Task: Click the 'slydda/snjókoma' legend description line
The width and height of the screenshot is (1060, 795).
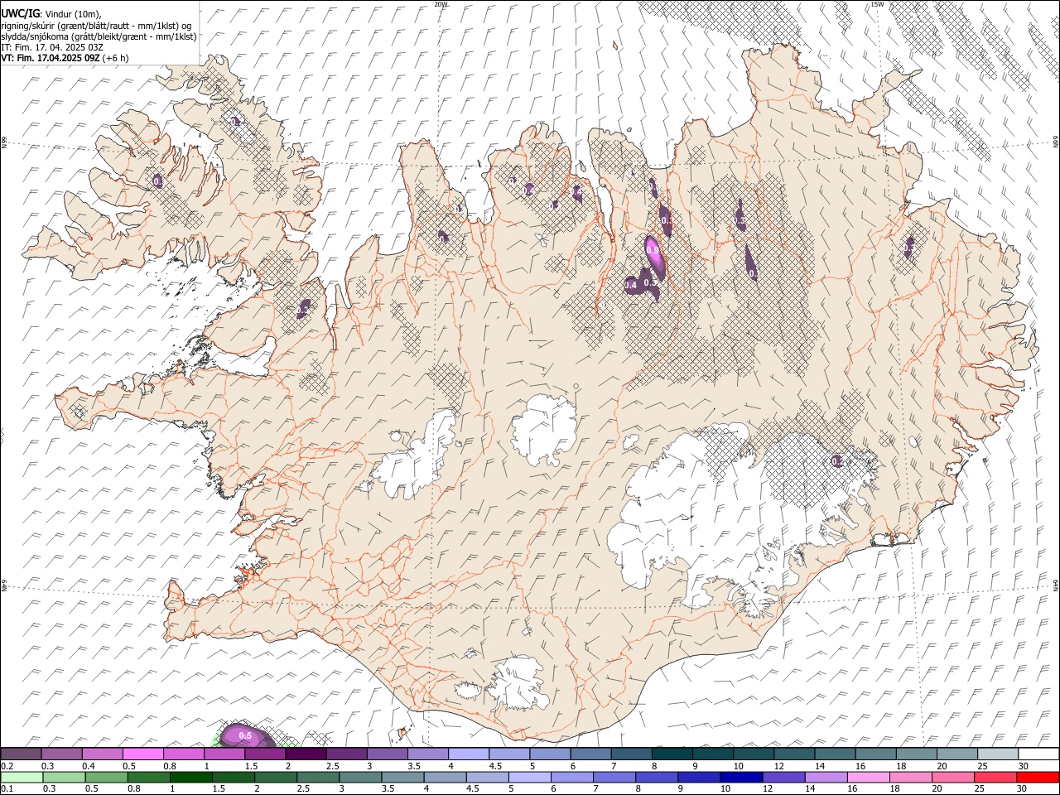Action: 99,36
